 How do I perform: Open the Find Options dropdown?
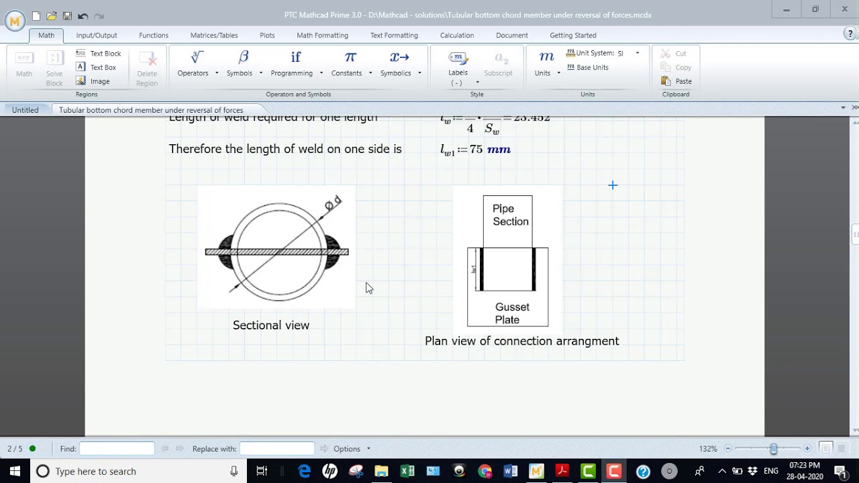pos(352,449)
